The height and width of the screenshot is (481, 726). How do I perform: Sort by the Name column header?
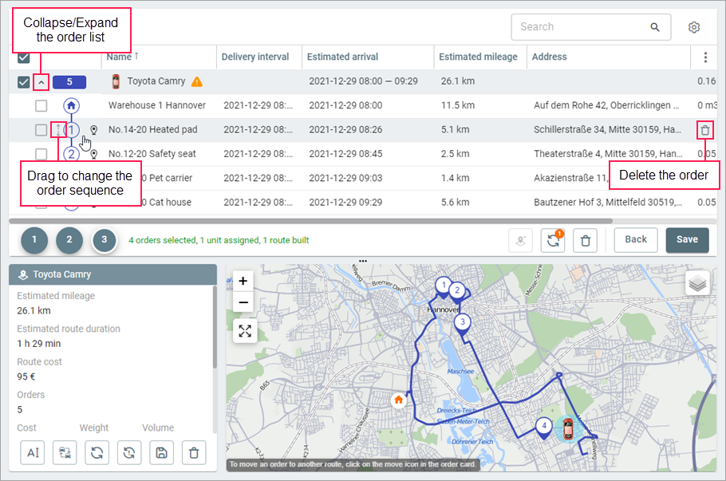(121, 57)
